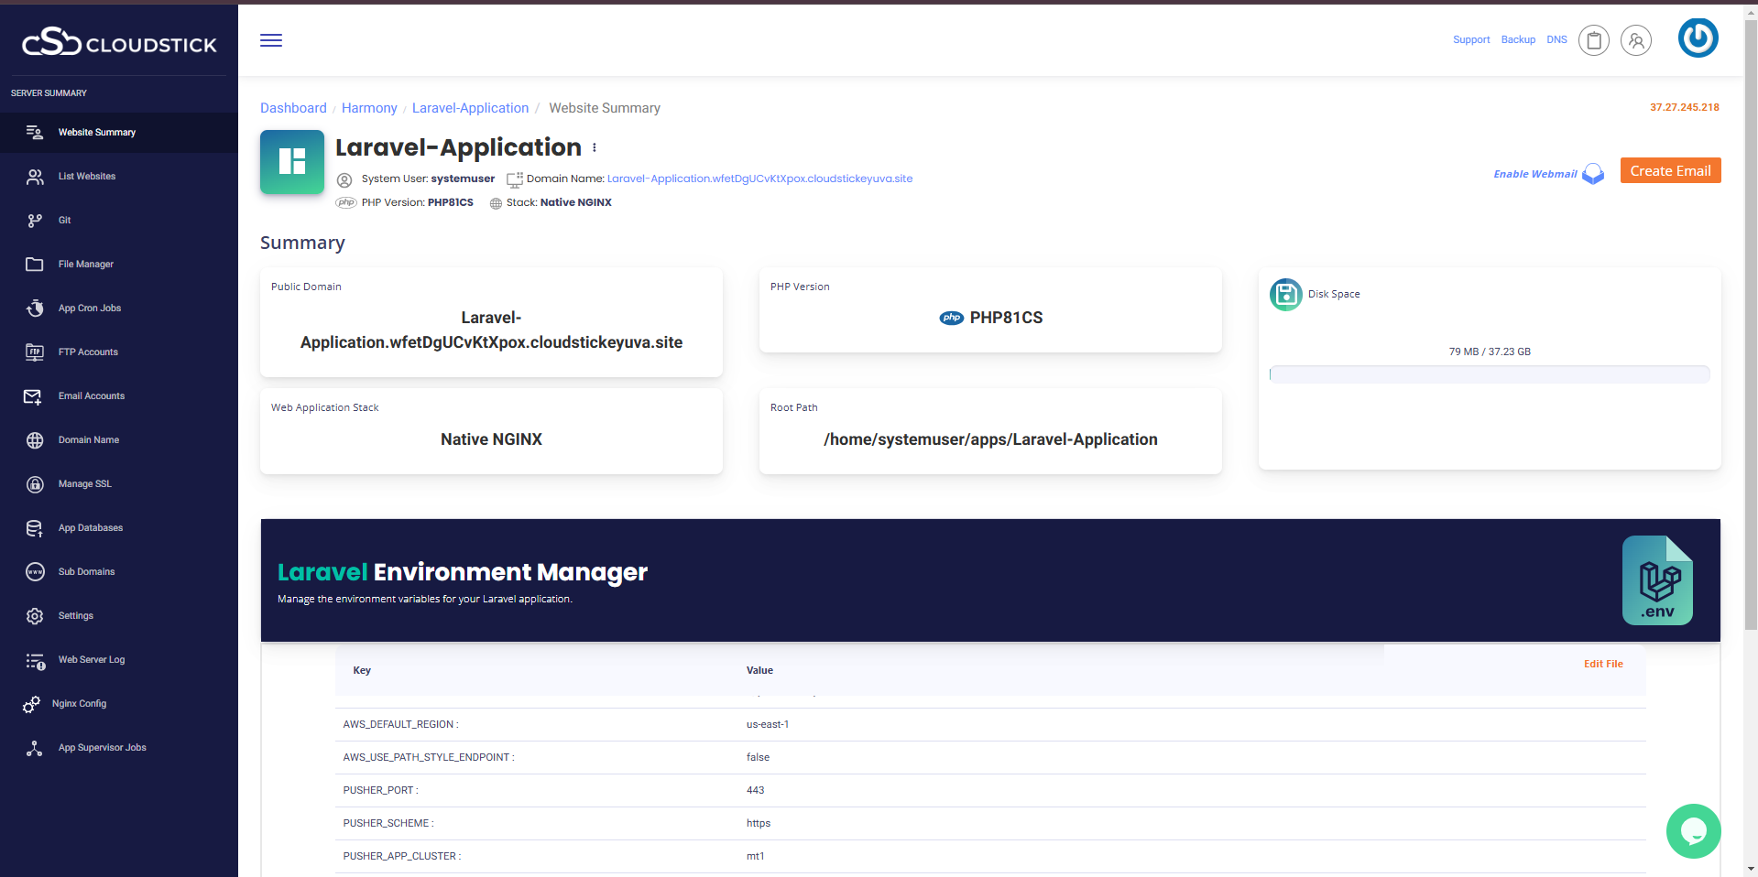The image size is (1758, 877).
Task: Click the Laravel-Application green app icon
Action: 292,162
